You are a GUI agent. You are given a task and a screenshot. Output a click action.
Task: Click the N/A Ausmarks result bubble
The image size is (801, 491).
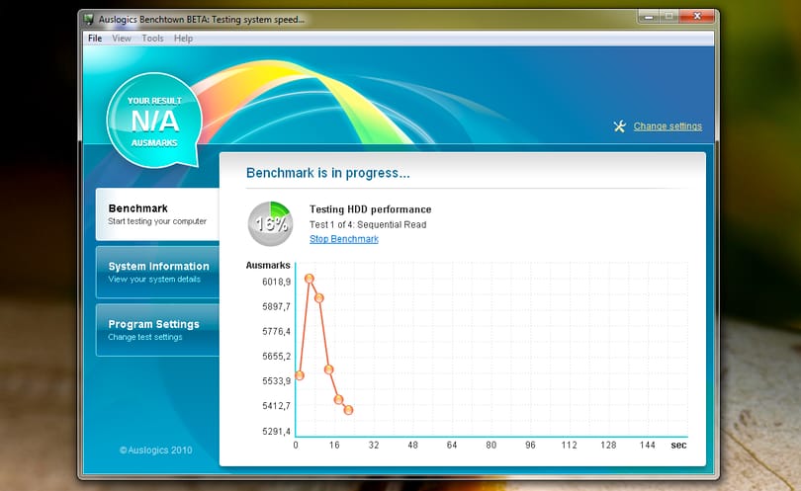pyautogui.click(x=154, y=121)
